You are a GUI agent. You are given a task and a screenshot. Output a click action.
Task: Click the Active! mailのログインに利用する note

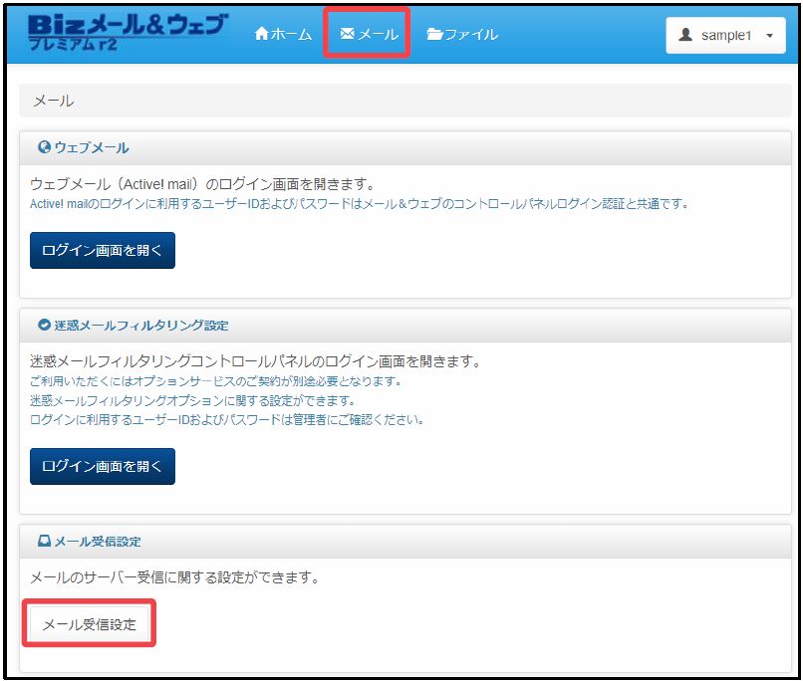[x=360, y=204]
